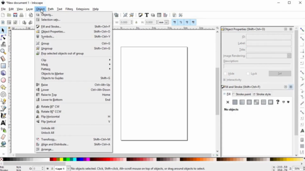Click the opacity O input field
Viewport: 305px width, 171px height.
click(37, 169)
